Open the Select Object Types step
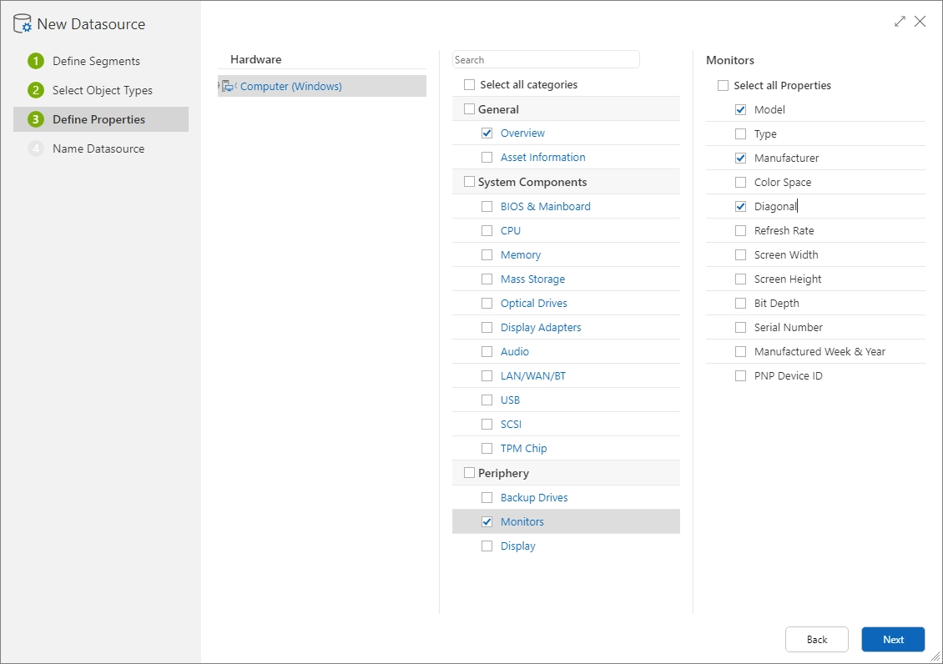The image size is (943, 664). click(x=103, y=89)
